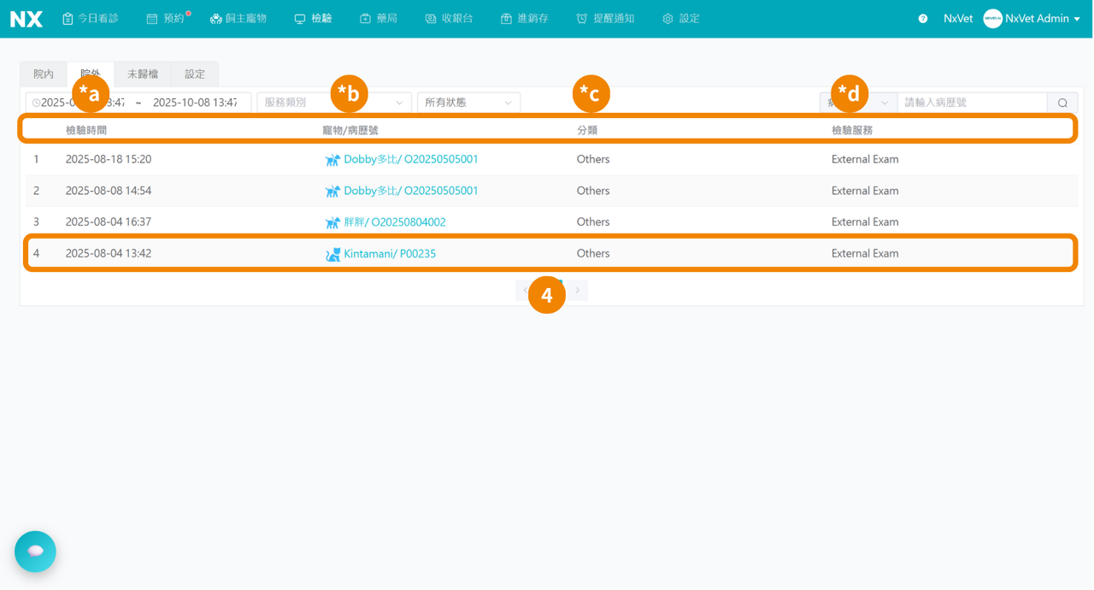This screenshot has width=1094, height=590.
Task: Click the time 2025-08-18 15:20
Action: pos(109,160)
